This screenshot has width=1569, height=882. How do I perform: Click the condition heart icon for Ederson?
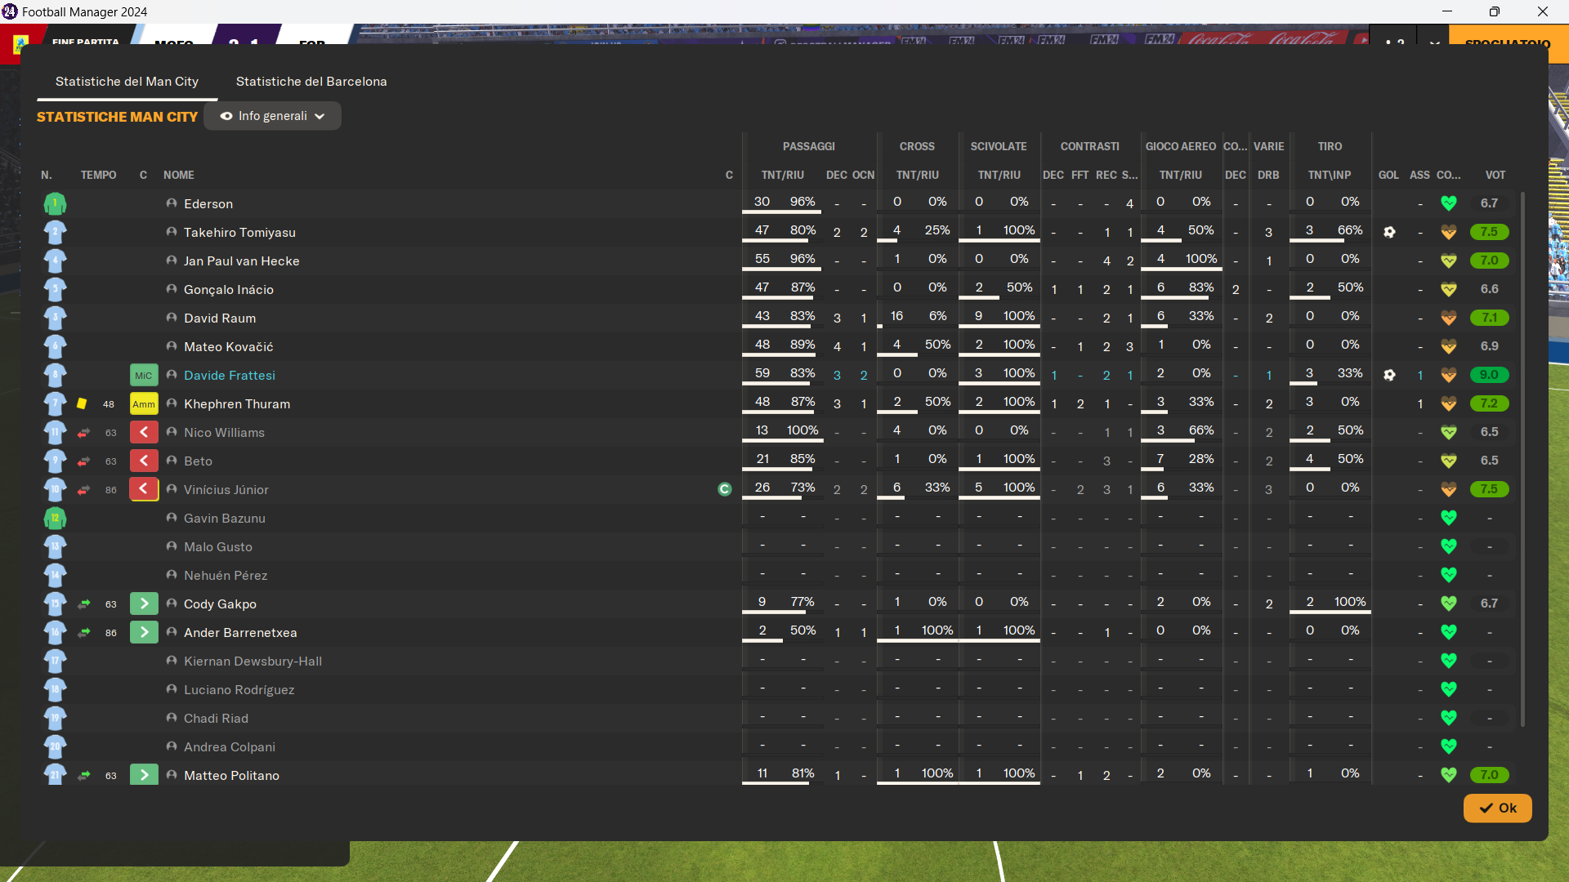(1449, 203)
